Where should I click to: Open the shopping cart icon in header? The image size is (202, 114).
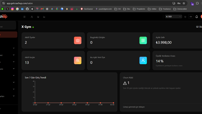[38, 17]
